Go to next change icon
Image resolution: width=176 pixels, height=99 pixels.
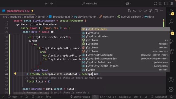[145, 11]
